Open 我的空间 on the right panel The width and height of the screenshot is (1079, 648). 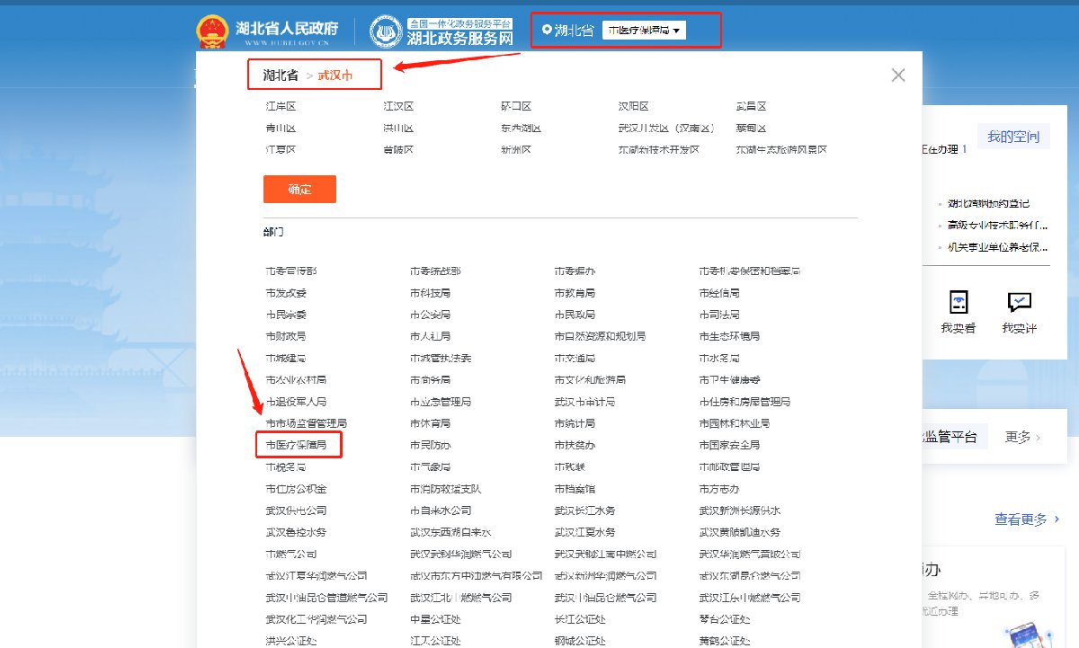[x=1012, y=138]
